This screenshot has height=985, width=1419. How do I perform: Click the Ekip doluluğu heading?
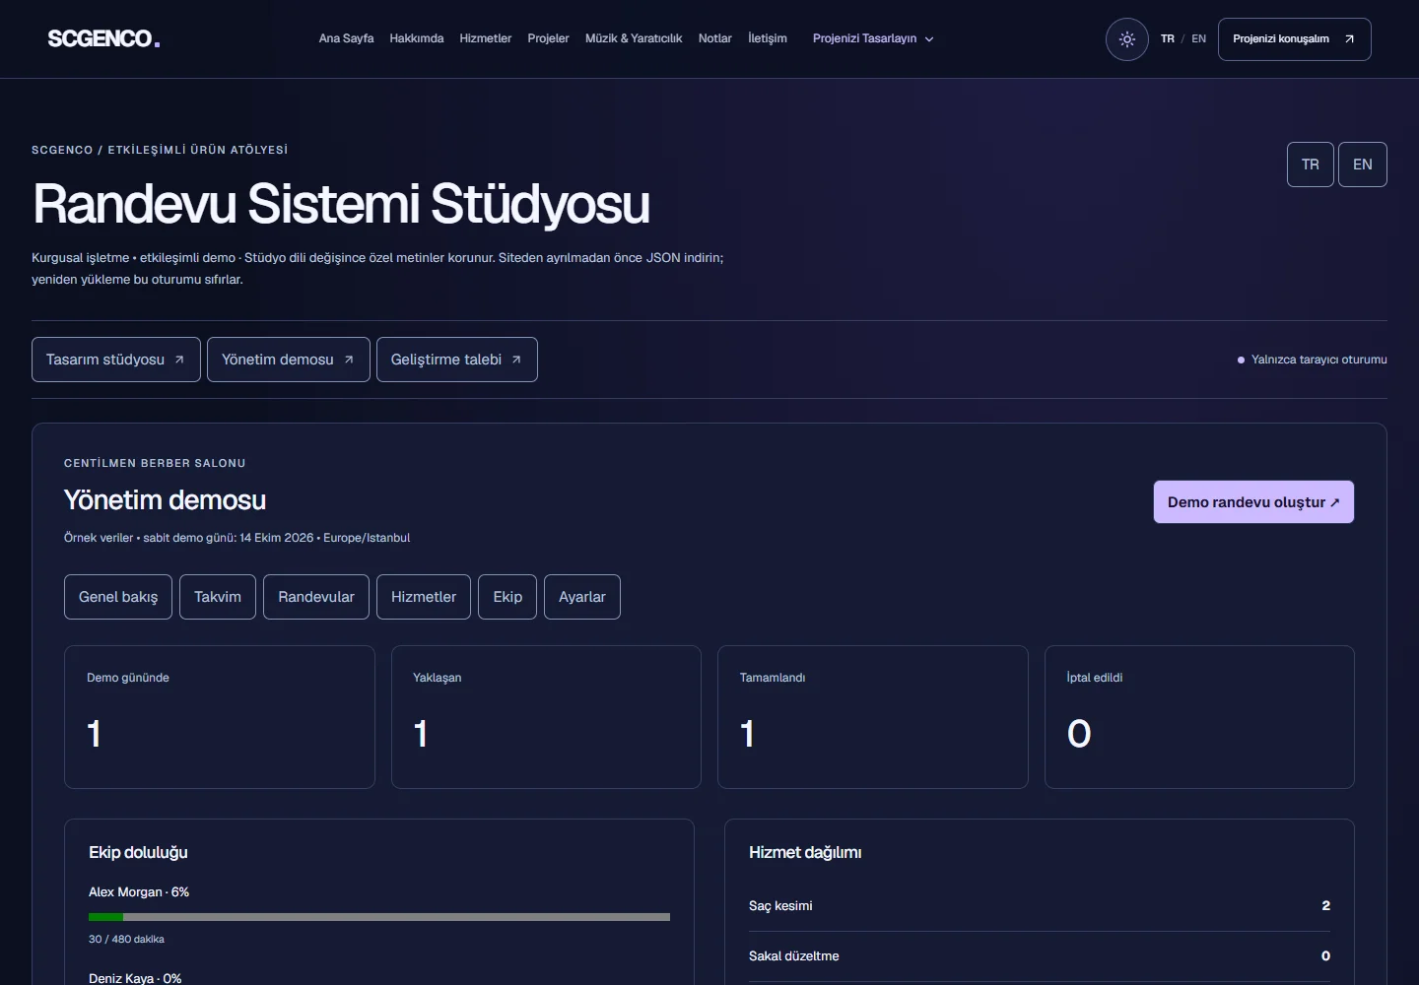[138, 853]
